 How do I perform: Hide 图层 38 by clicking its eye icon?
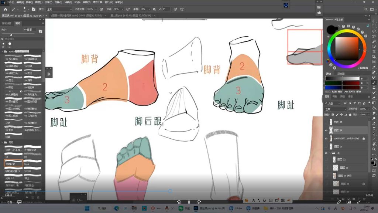pos(326,130)
